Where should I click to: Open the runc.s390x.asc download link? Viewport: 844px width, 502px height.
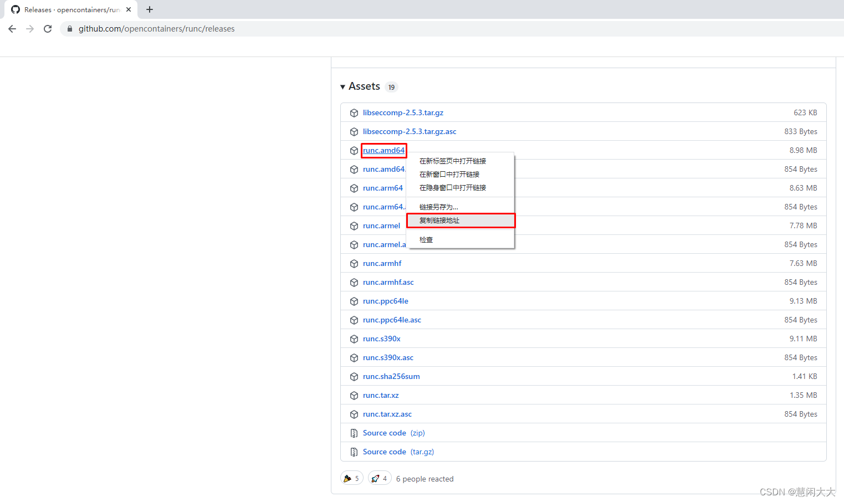[388, 357]
